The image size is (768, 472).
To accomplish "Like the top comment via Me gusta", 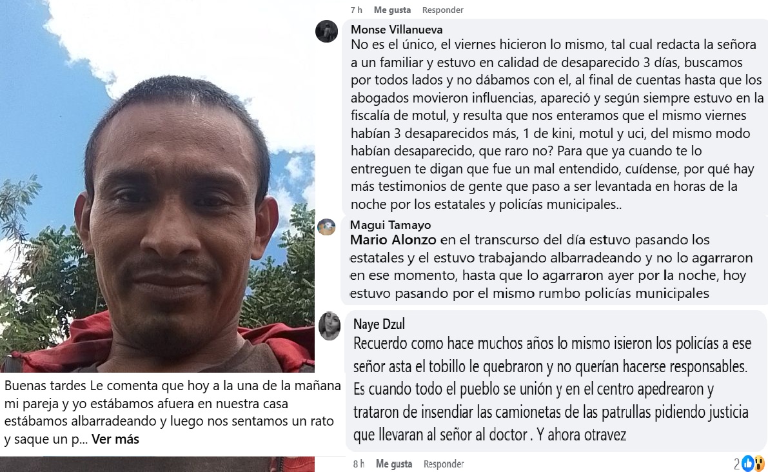I will tap(392, 10).
